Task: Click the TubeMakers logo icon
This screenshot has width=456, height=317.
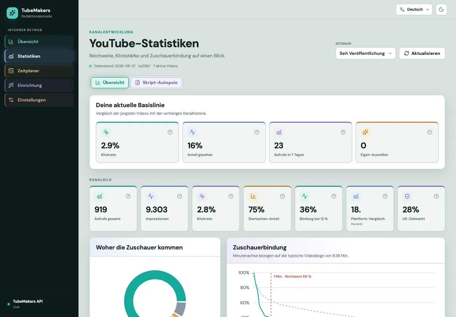Action: (13, 13)
